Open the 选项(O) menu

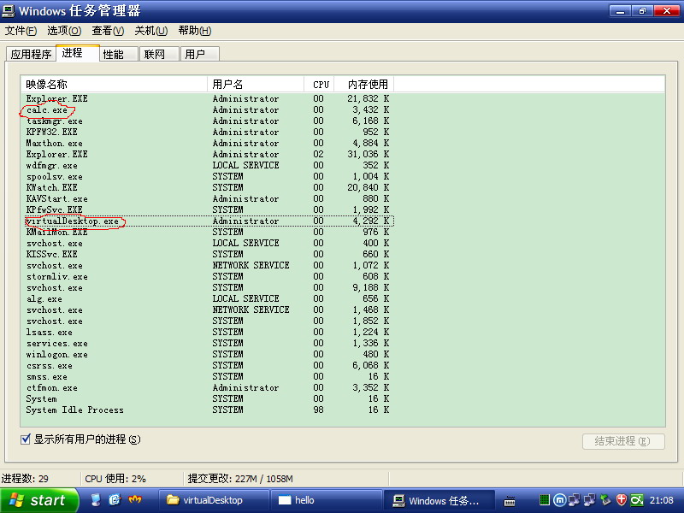64,31
